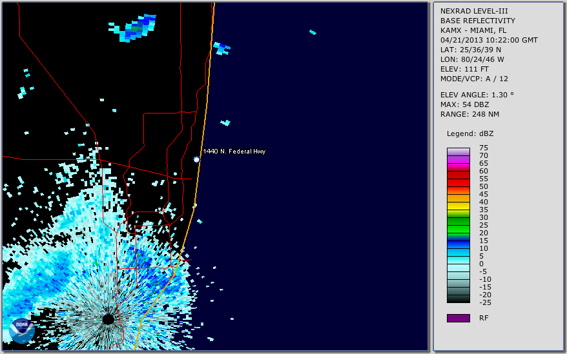The width and height of the screenshot is (567, 354).
Task: Click the 04/21/2013 10:22:00 GMT timestamp
Action: pyautogui.click(x=489, y=40)
